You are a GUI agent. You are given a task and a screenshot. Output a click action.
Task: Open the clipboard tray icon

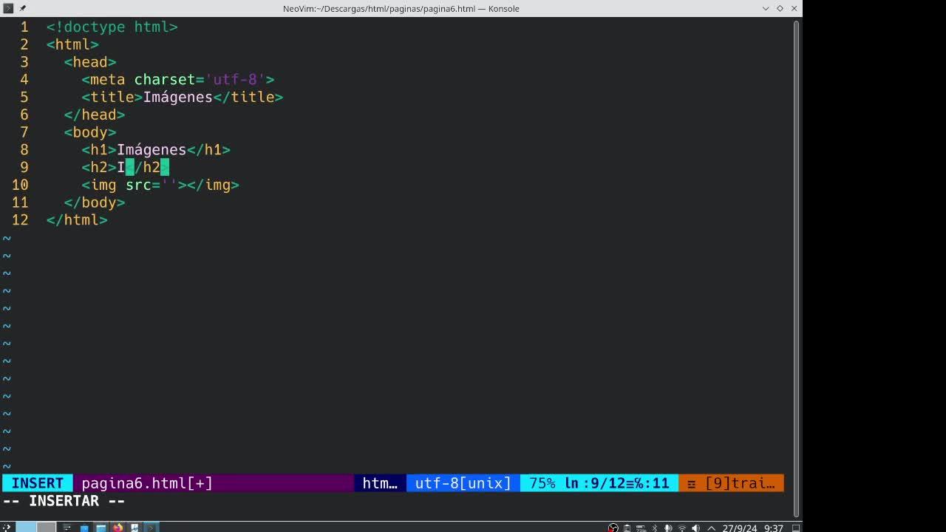[627, 528]
